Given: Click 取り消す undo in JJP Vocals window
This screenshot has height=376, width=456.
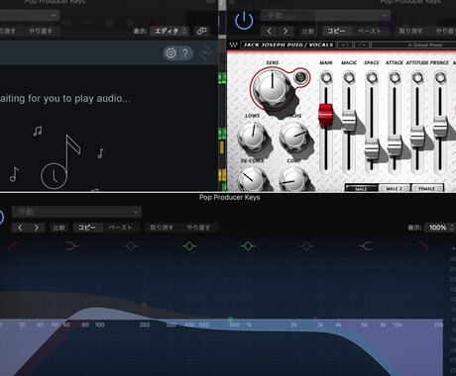Looking at the screenshot, I should point(410,31).
